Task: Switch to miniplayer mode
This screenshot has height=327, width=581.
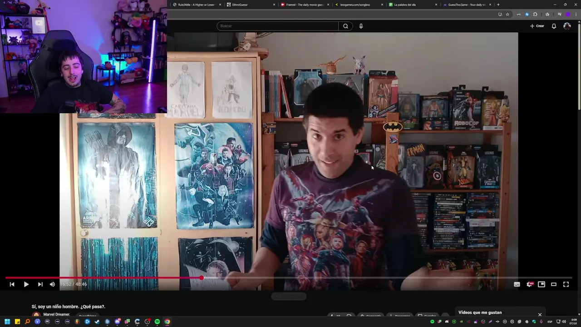Action: click(542, 284)
